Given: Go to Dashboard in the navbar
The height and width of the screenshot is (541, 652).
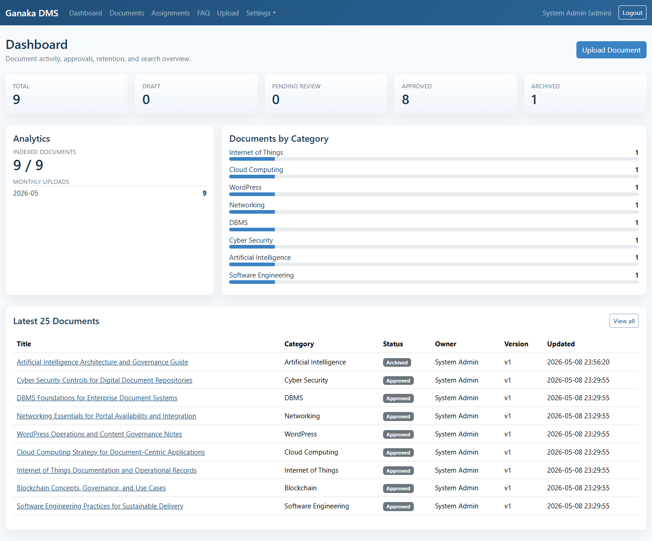Looking at the screenshot, I should [x=86, y=13].
